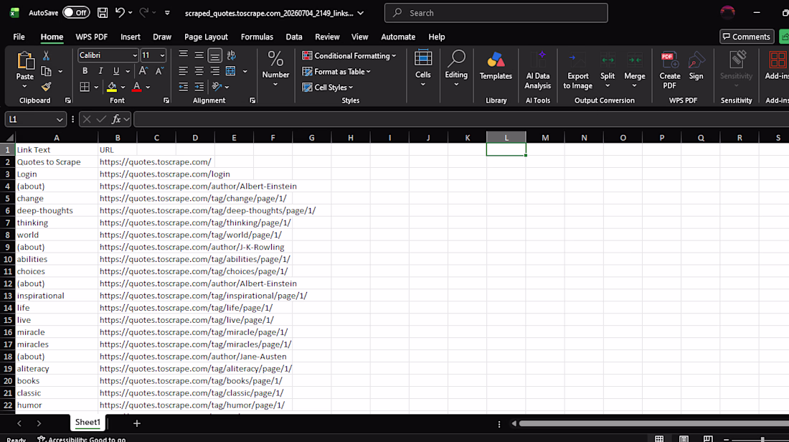Click the Export to Image icon
Image resolution: width=789 pixels, height=442 pixels.
click(x=577, y=70)
